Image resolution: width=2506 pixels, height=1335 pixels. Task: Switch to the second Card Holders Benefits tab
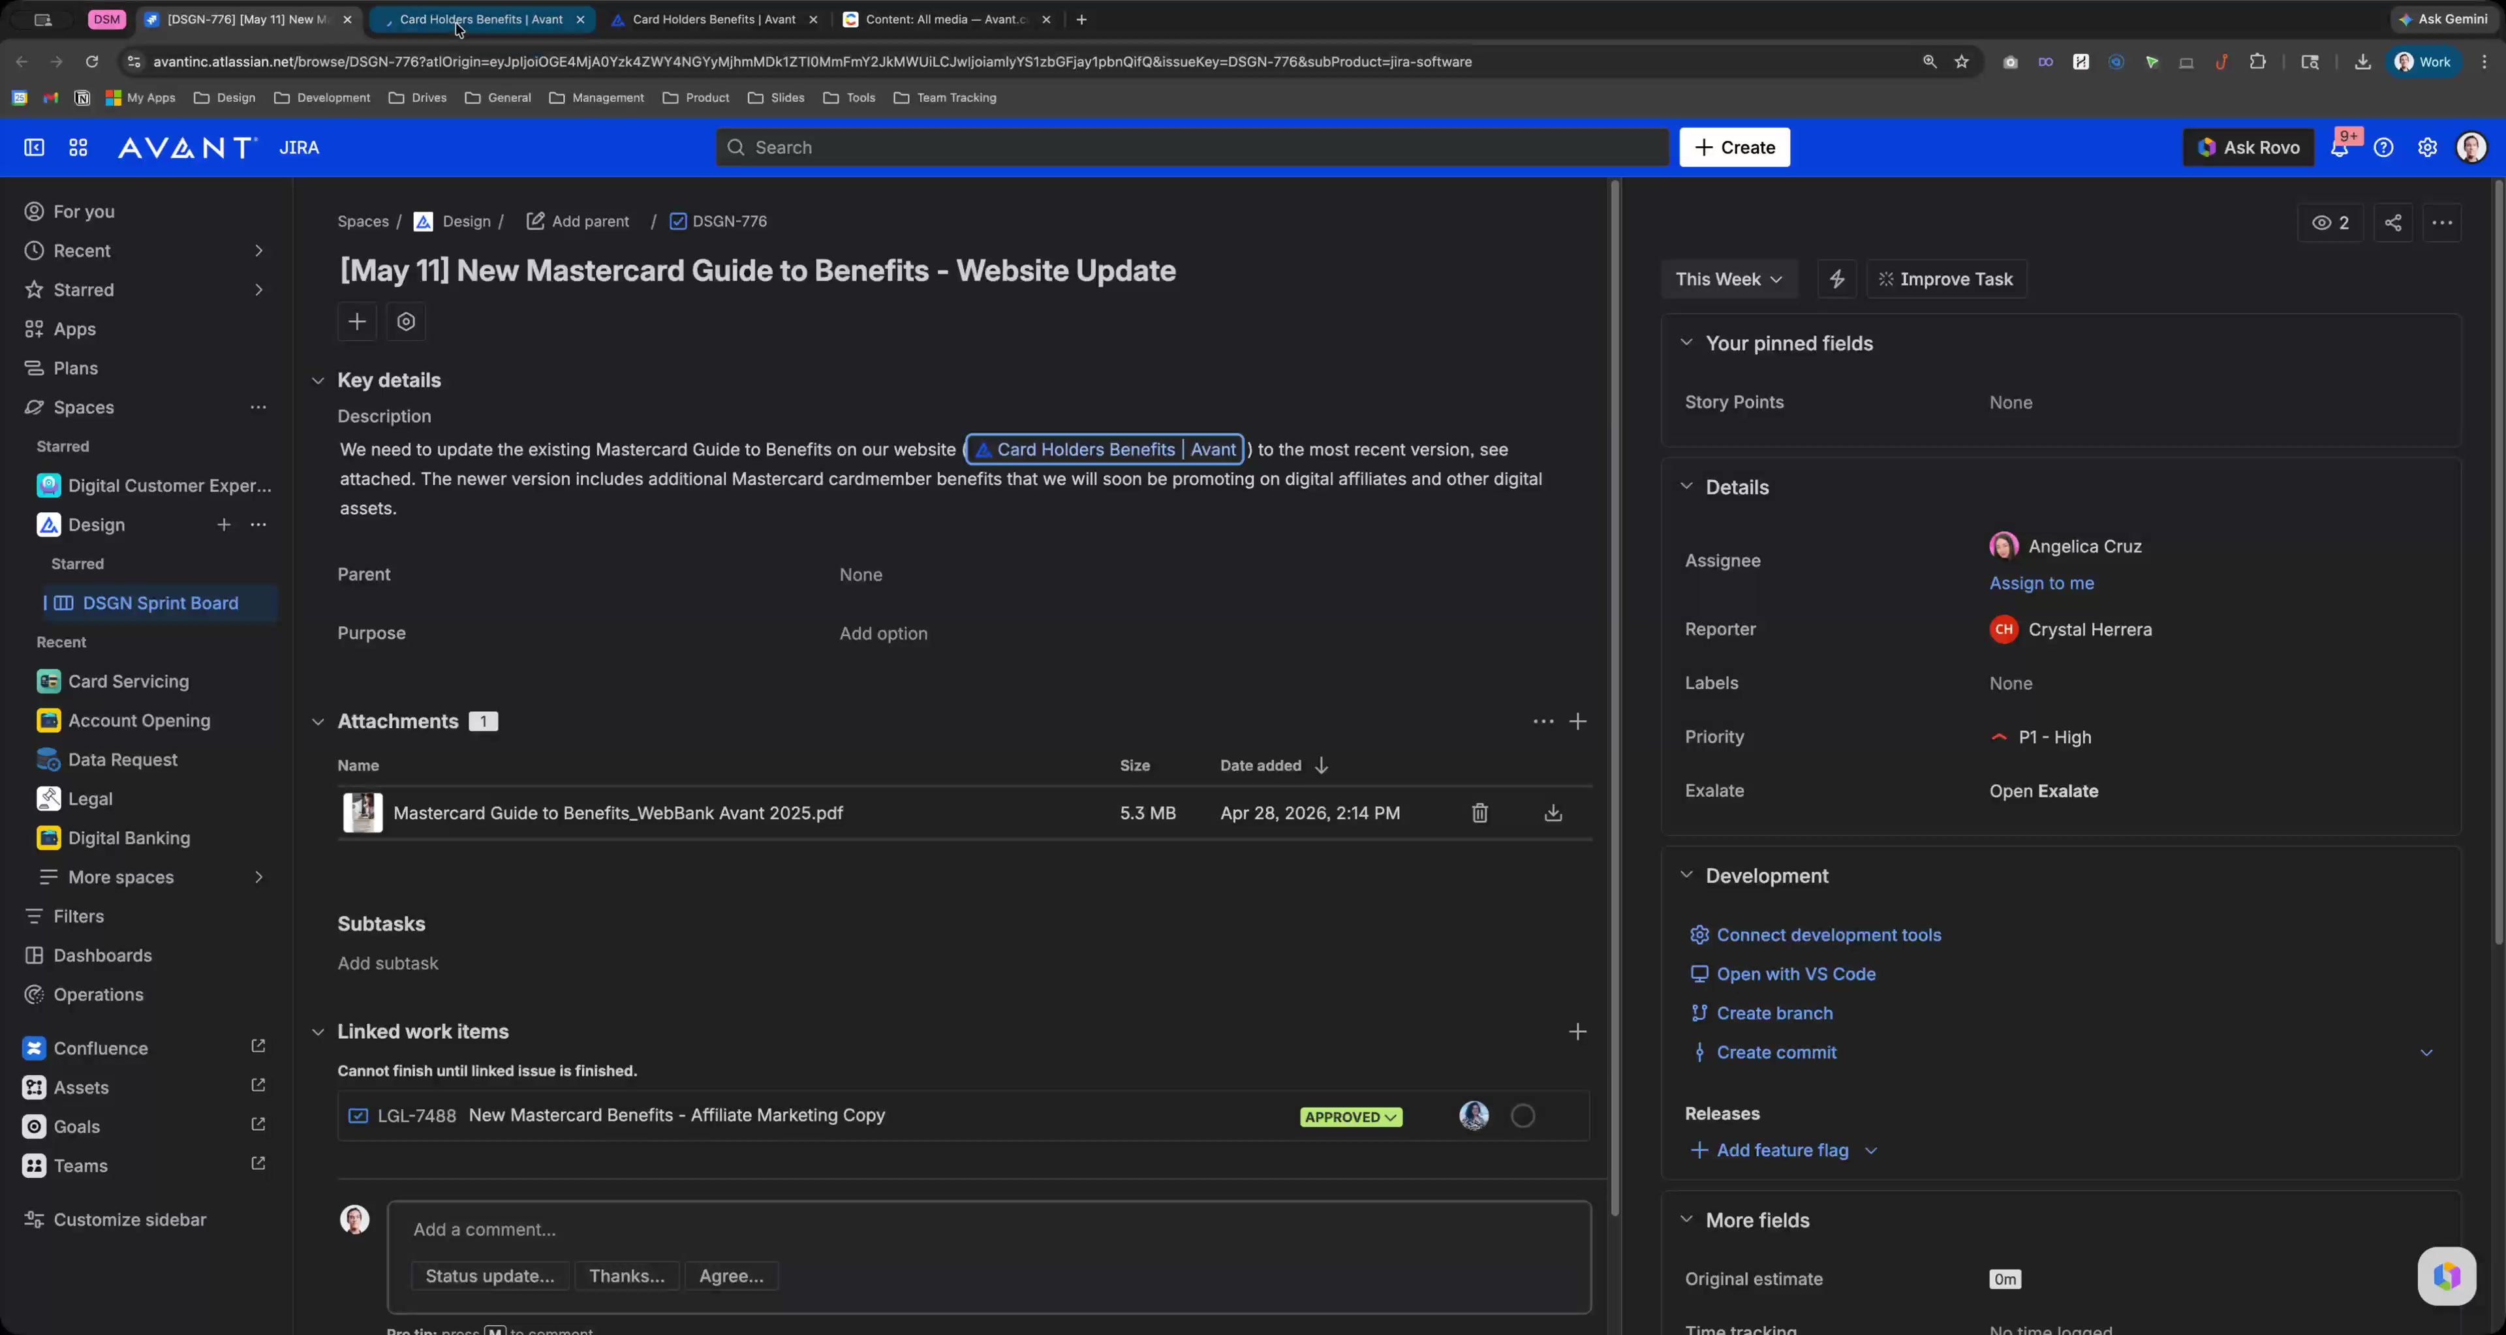[x=715, y=20]
